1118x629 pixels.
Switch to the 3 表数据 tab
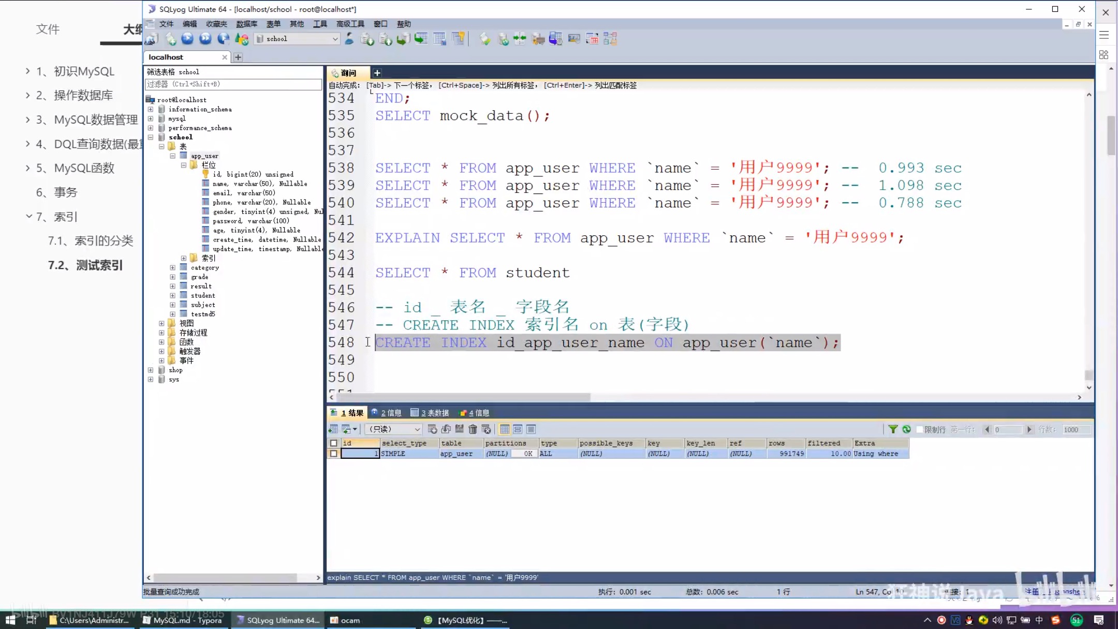(x=430, y=413)
